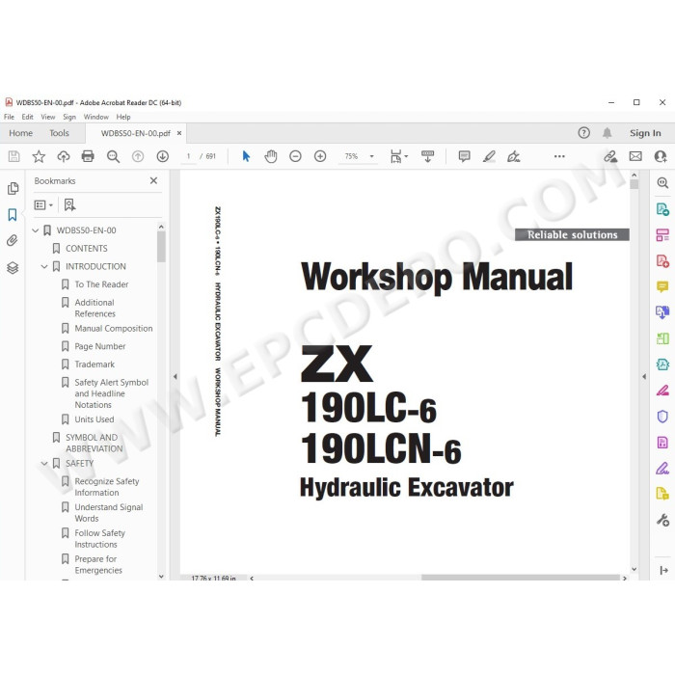Open Comment tool in right sidebar
Viewport: 675px width, 675px height.
tap(662, 286)
